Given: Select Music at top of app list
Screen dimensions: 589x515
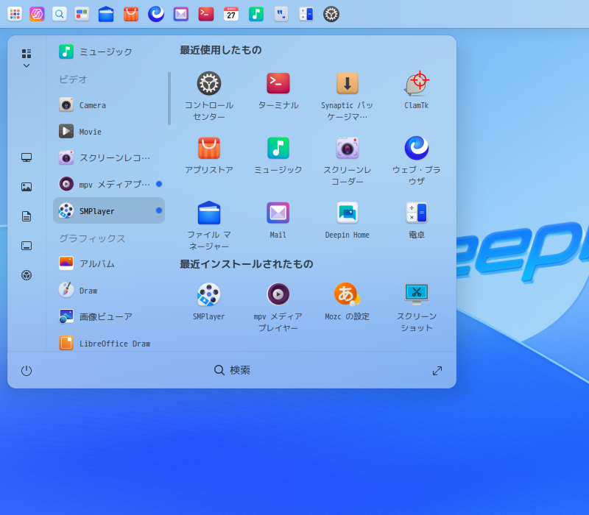Looking at the screenshot, I should 109,51.
